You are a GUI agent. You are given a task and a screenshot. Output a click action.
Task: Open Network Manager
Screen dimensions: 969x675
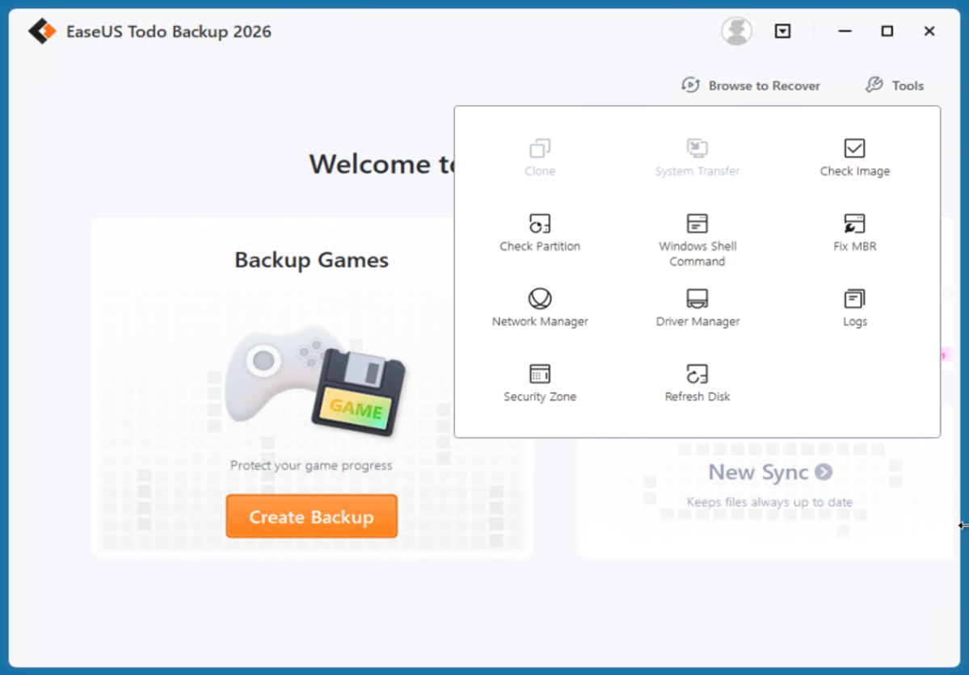point(540,308)
